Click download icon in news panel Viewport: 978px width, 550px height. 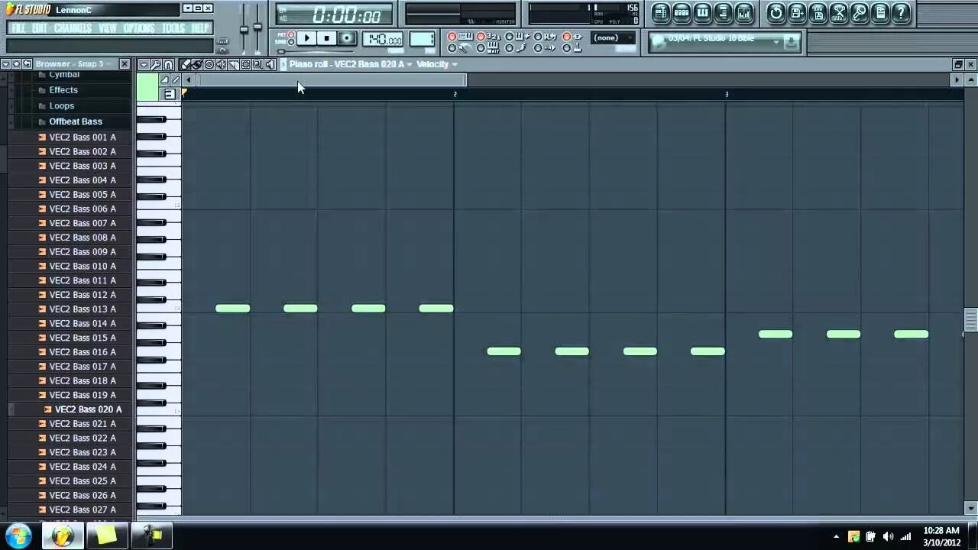[792, 42]
